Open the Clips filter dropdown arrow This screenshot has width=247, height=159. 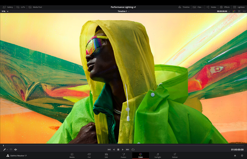[x=203, y=7]
